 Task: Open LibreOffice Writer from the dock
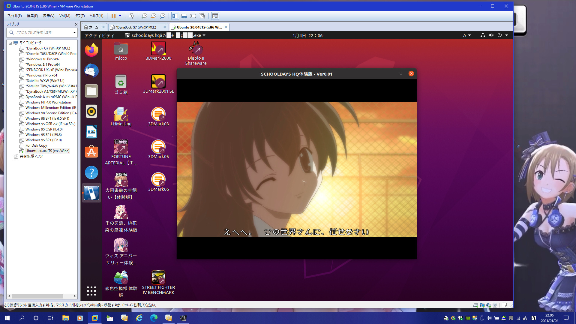91,132
